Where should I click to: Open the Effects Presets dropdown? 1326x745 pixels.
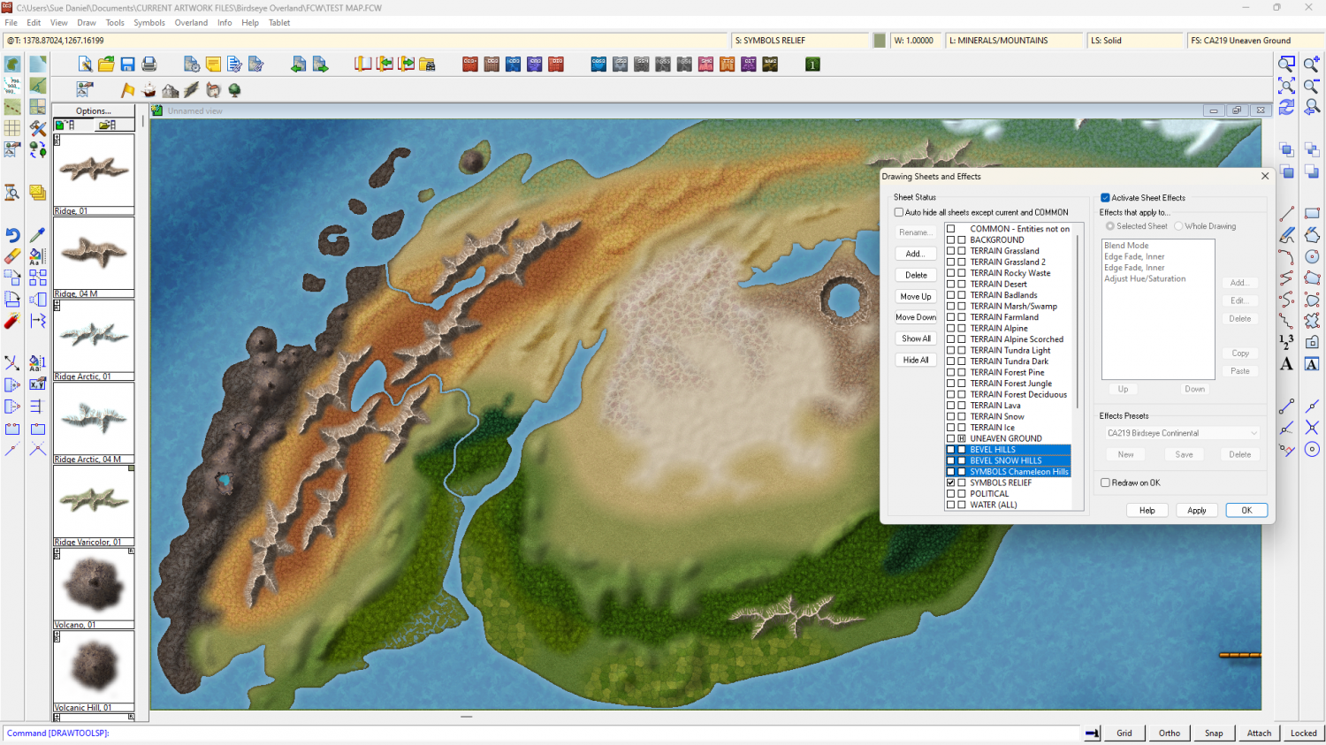click(1182, 433)
